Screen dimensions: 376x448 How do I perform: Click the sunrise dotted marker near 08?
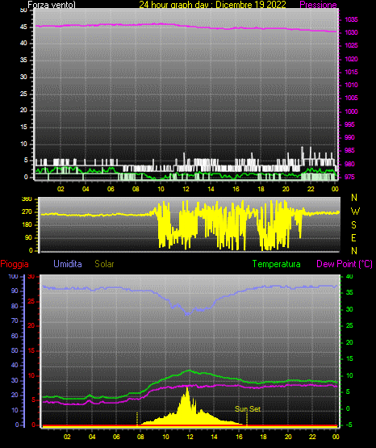coord(137,419)
